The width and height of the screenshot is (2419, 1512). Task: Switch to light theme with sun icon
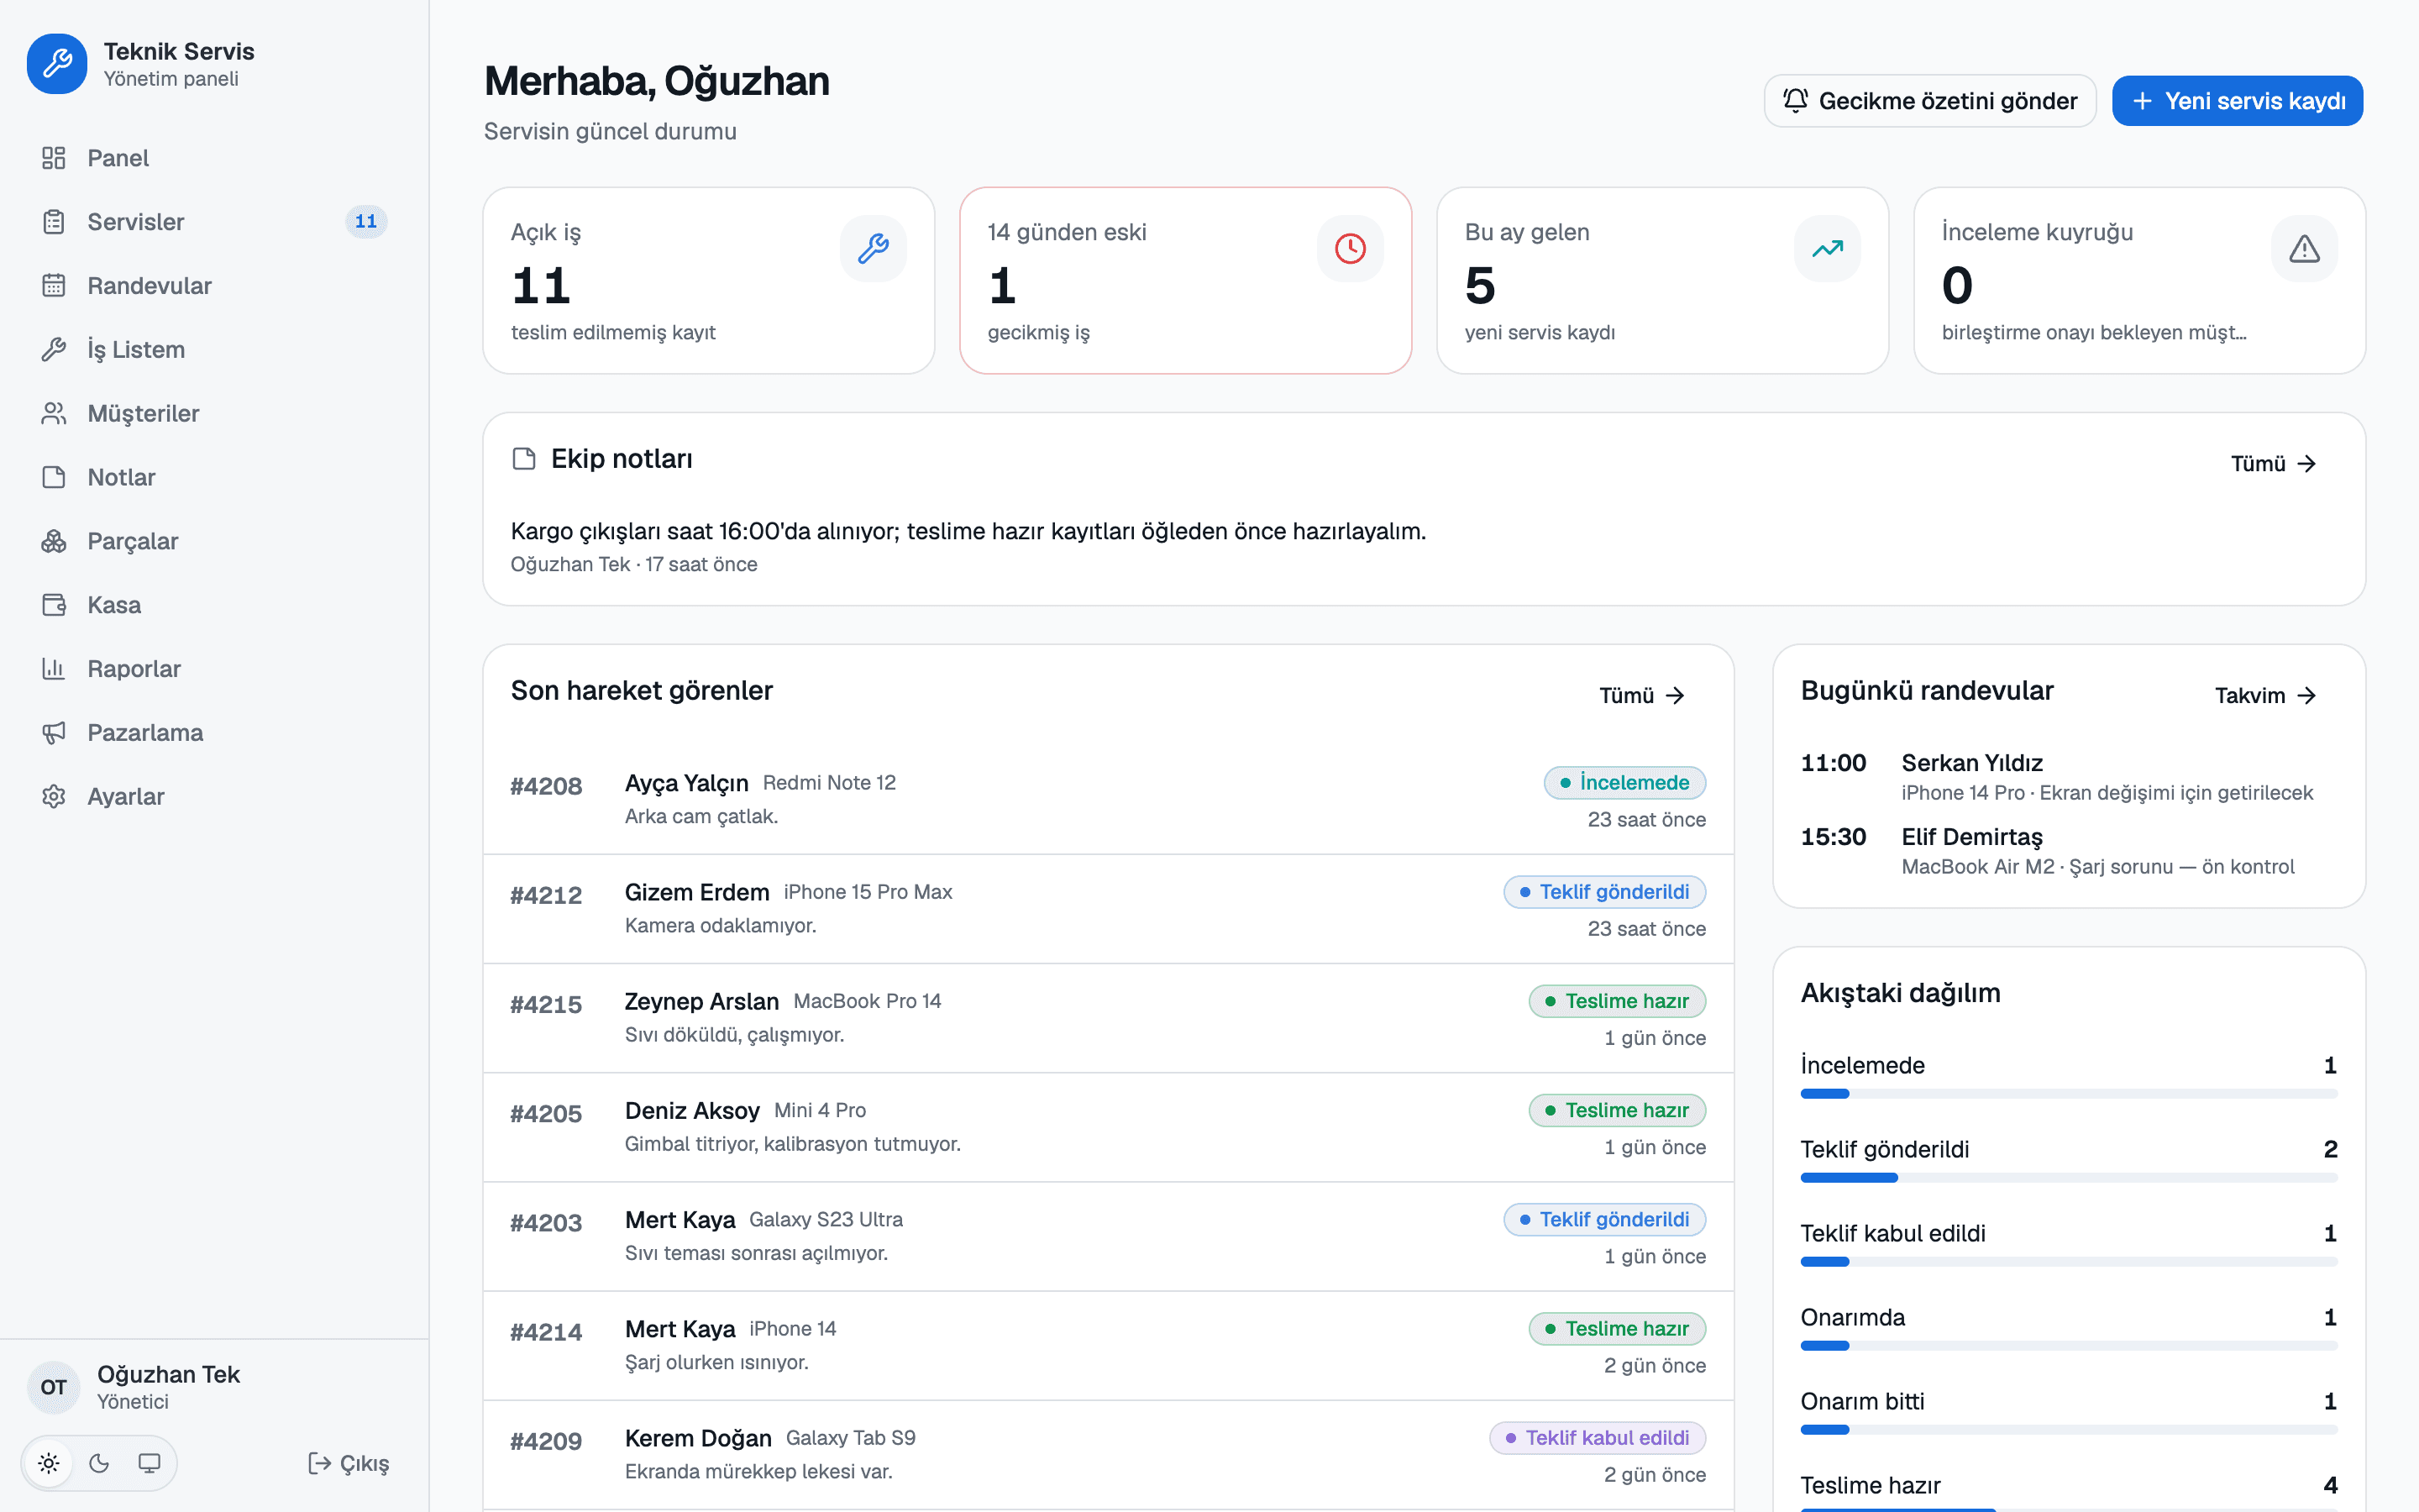click(49, 1464)
